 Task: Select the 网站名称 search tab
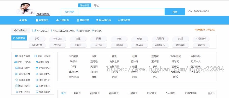click(85, 6)
